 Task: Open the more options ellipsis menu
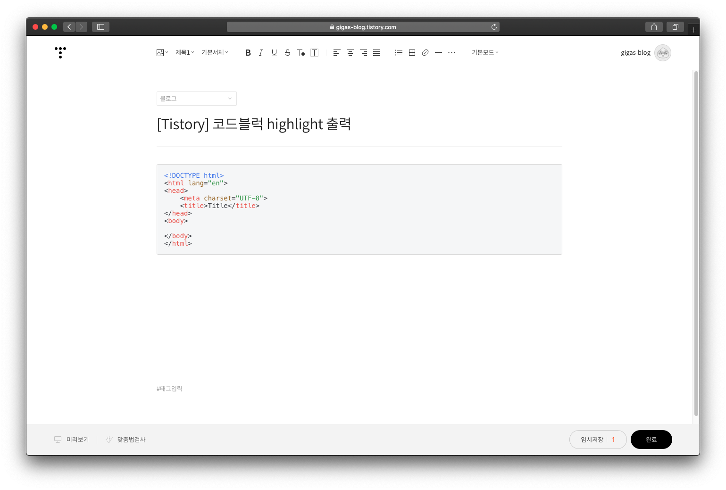[x=451, y=53]
